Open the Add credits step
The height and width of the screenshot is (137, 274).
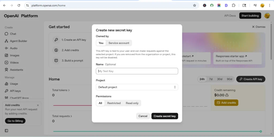click(x=70, y=50)
